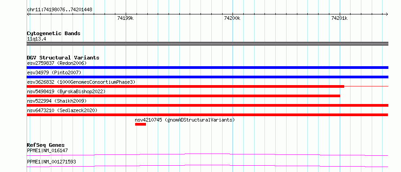401x172 pixels.
Task: Click the left arrowhead of the ruler
Action: click(x=28, y=14)
